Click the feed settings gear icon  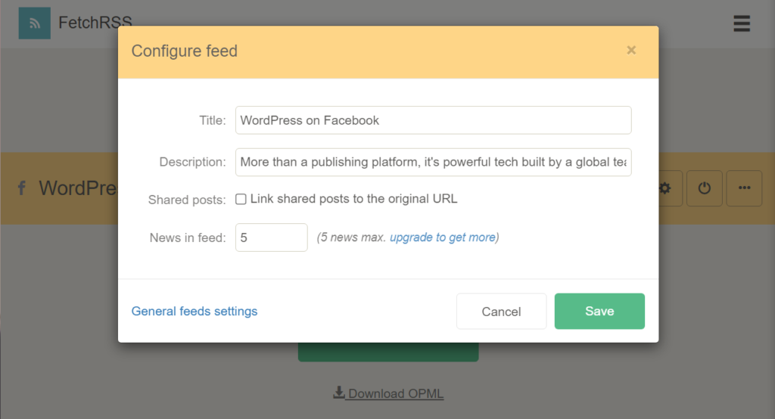(665, 188)
